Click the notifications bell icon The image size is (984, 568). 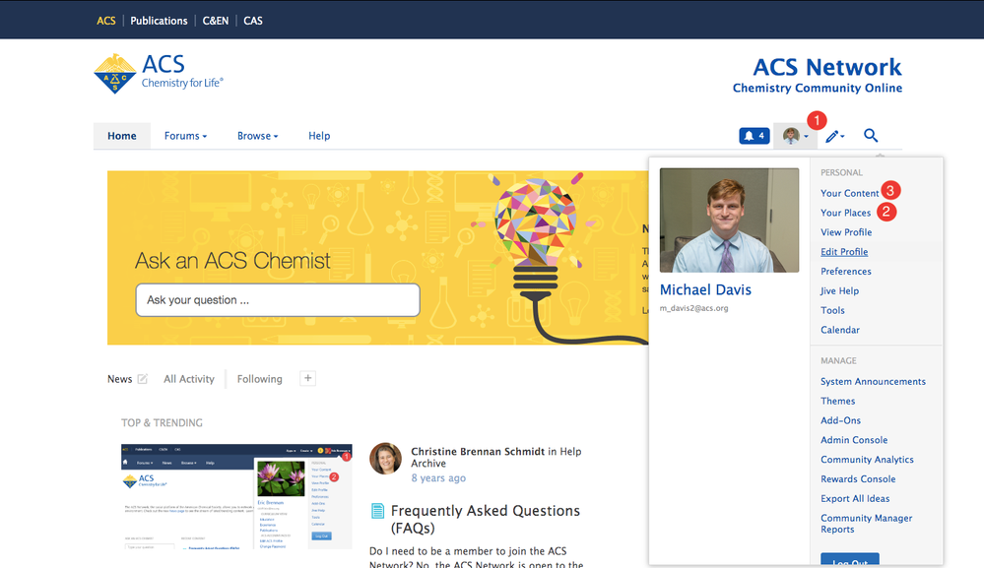click(754, 136)
